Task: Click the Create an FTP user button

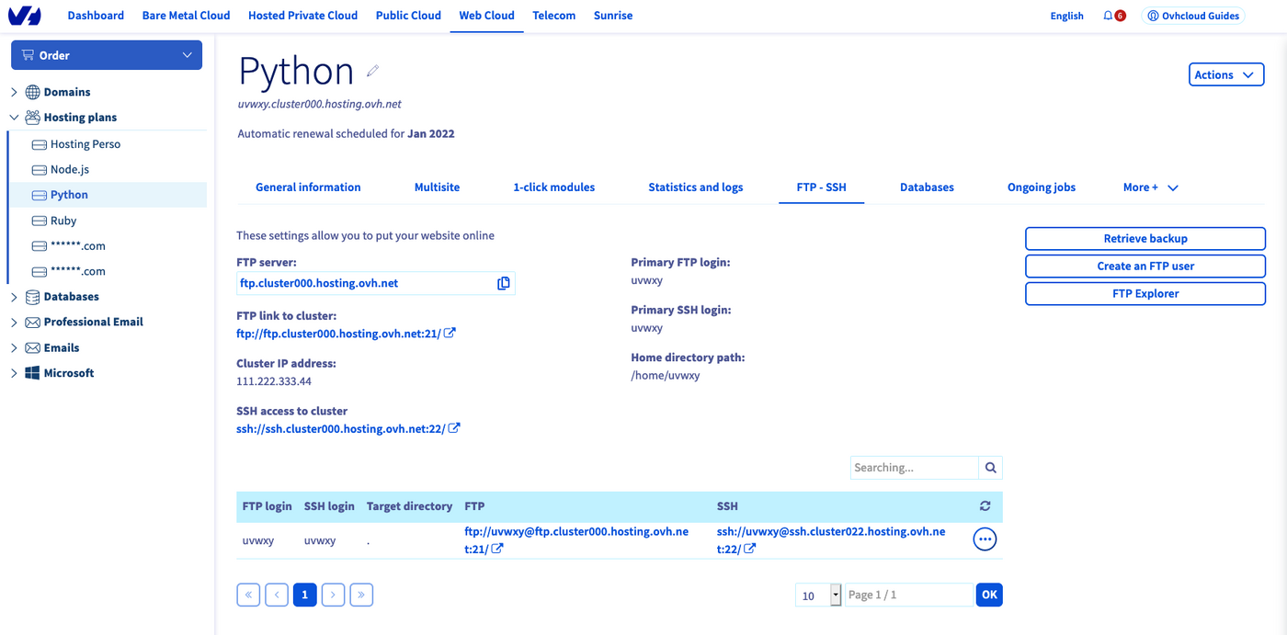Action: coord(1145,266)
